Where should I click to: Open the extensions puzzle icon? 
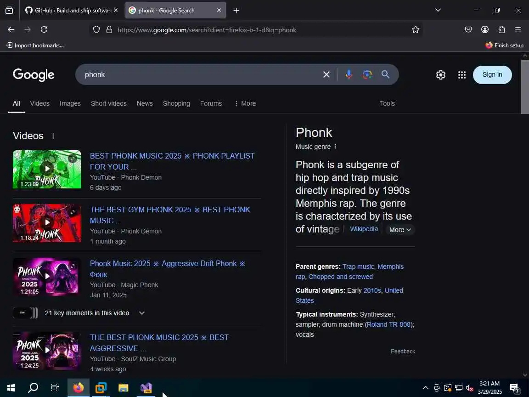[501, 30]
